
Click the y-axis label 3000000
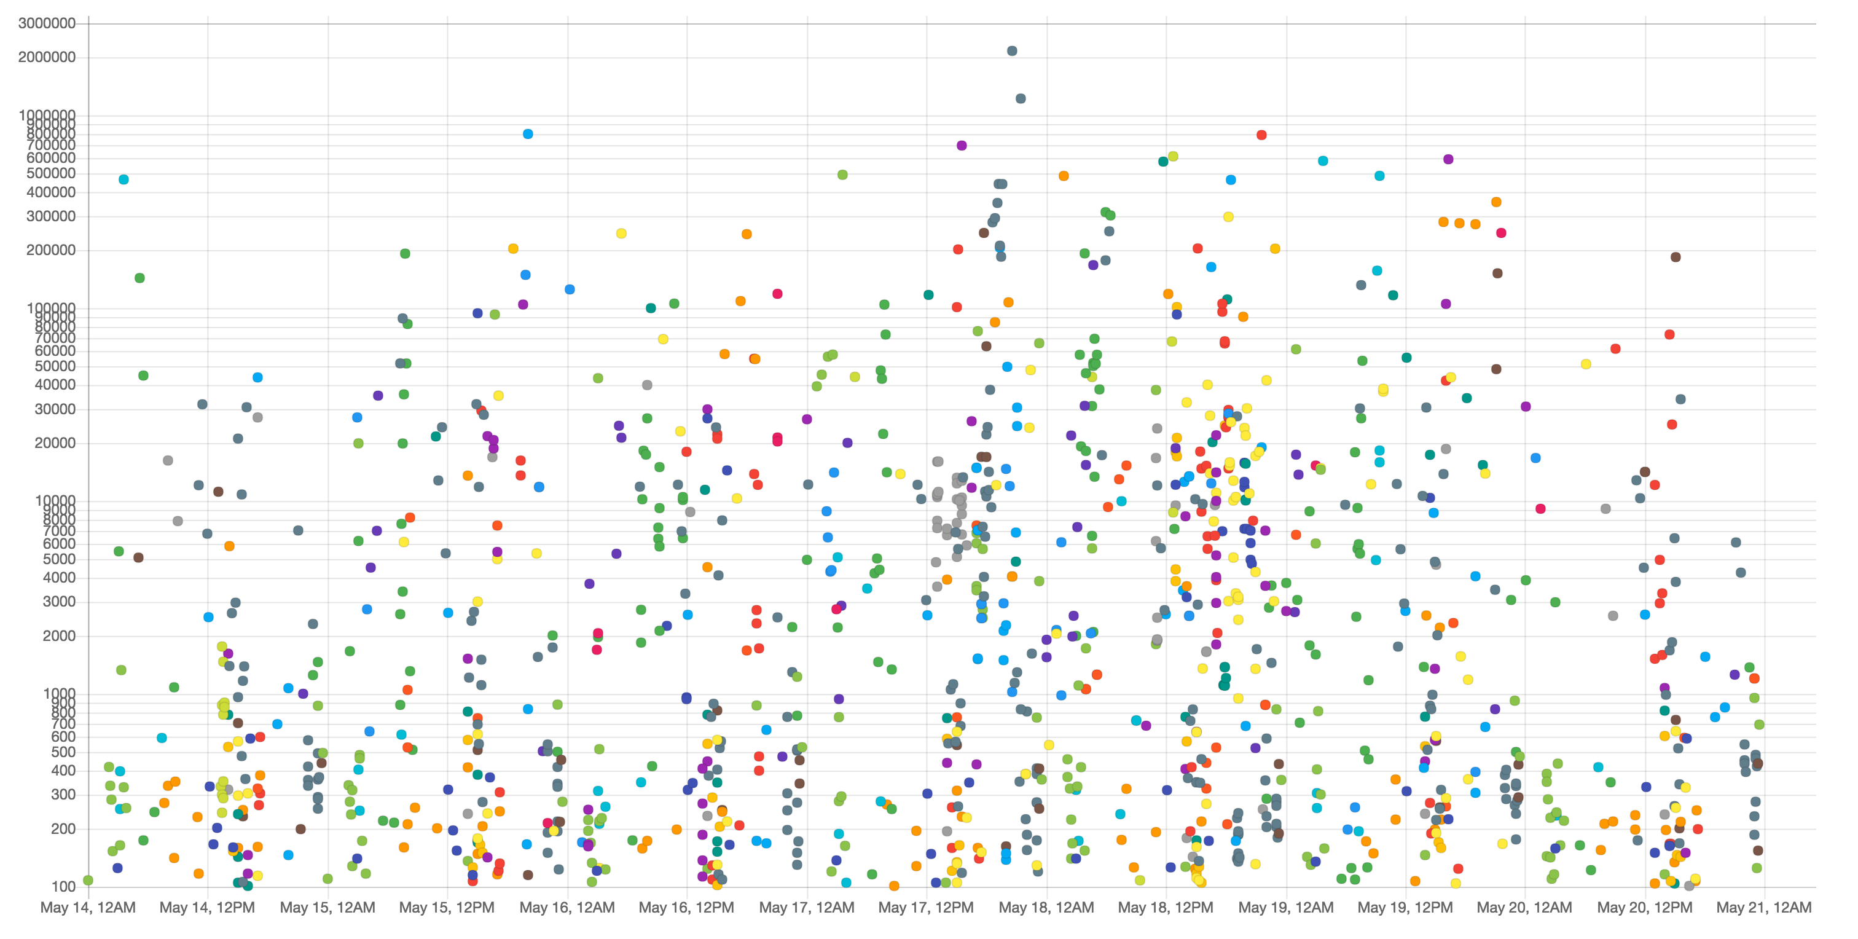pos(47,23)
